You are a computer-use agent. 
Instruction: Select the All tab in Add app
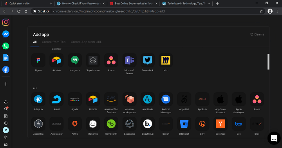(35, 42)
